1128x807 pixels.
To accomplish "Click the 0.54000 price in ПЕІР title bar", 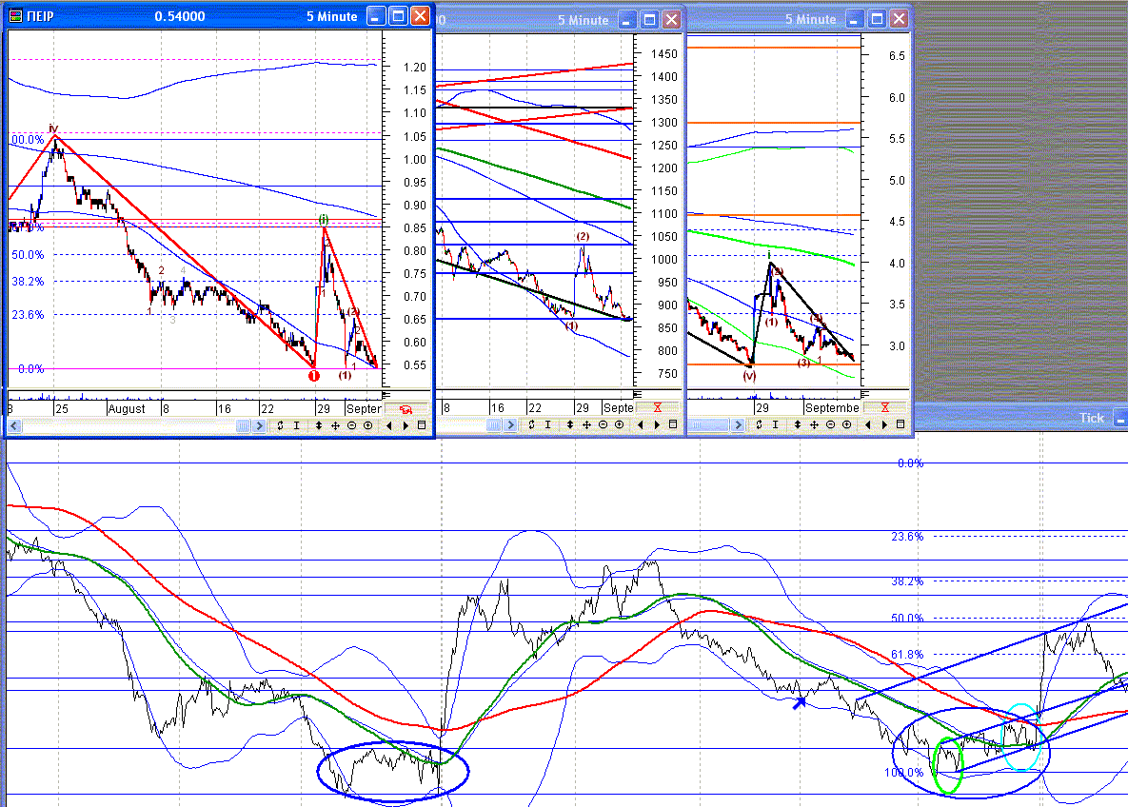I will tap(180, 16).
